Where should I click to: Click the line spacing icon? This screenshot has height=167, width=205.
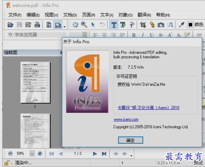click(199, 35)
